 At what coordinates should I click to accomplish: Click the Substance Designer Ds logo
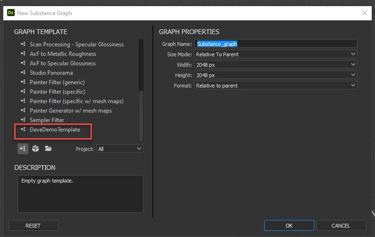(x=11, y=13)
